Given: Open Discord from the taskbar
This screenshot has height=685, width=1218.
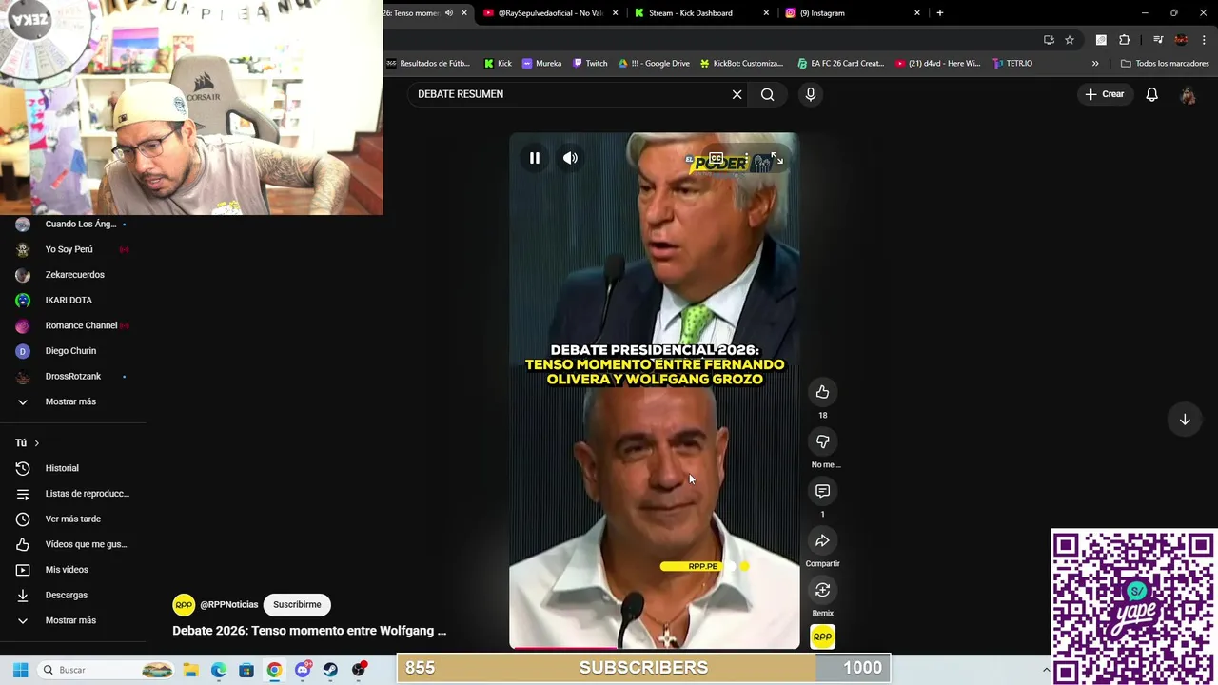Looking at the screenshot, I should (303, 670).
